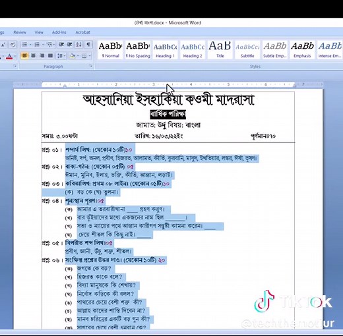The height and width of the screenshot is (336, 343).
Task: Click the madrasa title heading text
Action: [168, 100]
